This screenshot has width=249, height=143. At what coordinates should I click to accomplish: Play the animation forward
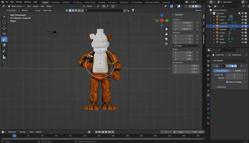(x=106, y=132)
